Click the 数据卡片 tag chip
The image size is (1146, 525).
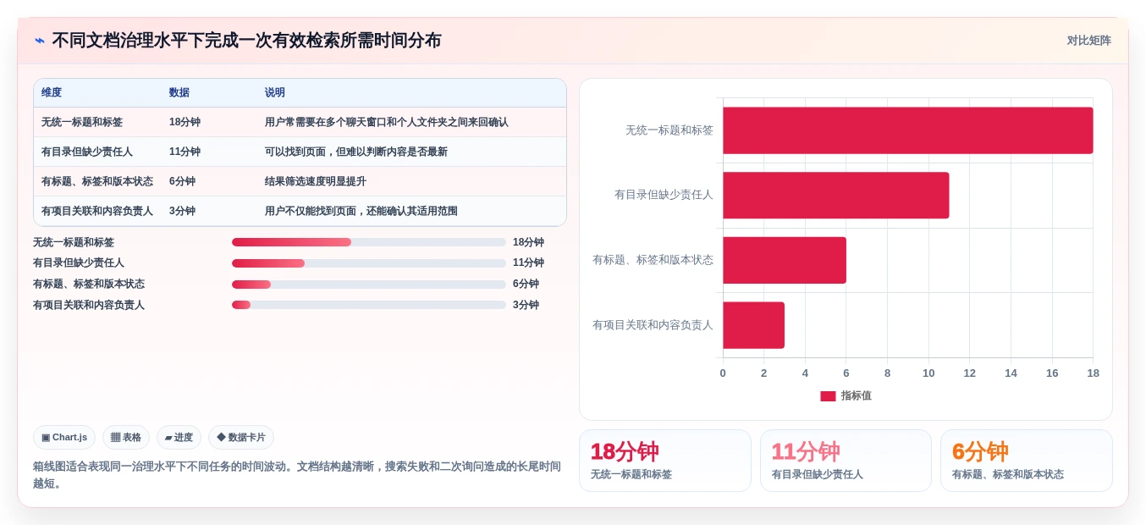pyautogui.click(x=241, y=438)
